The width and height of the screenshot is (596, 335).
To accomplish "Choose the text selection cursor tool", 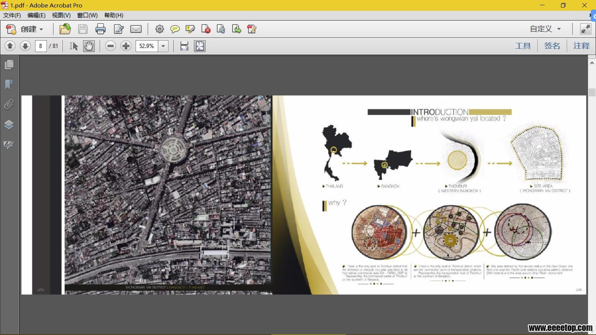I will tap(73, 46).
